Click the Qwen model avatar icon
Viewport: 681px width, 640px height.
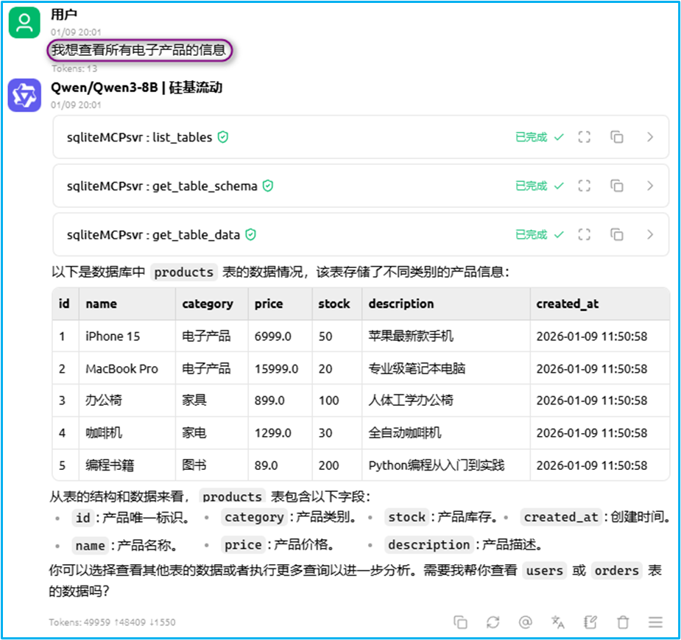[24, 95]
